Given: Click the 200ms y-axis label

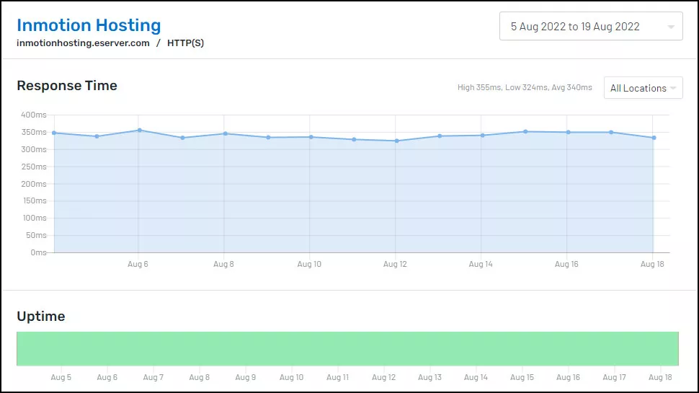Looking at the screenshot, I should coord(33,184).
